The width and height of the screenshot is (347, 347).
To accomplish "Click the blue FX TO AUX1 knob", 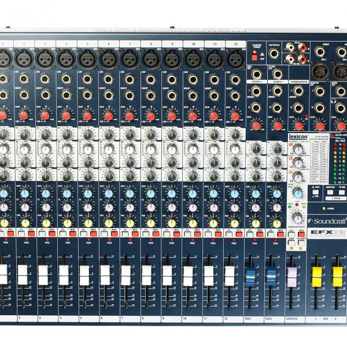I will [x=298, y=193].
